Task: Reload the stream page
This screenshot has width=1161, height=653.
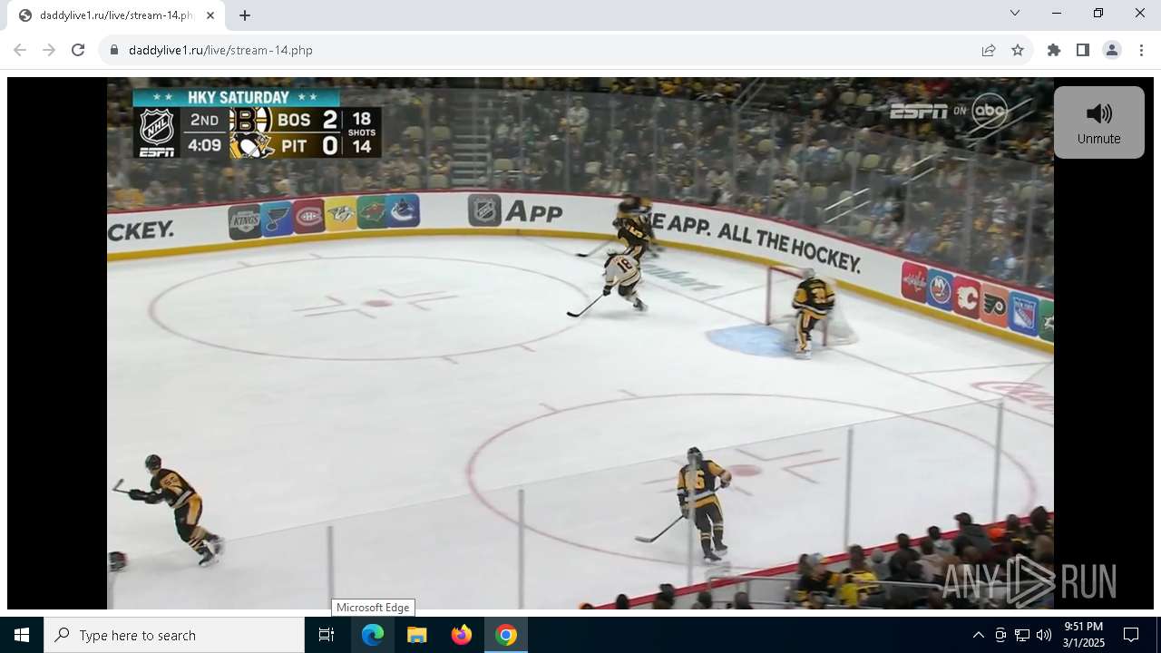Action: 78,50
